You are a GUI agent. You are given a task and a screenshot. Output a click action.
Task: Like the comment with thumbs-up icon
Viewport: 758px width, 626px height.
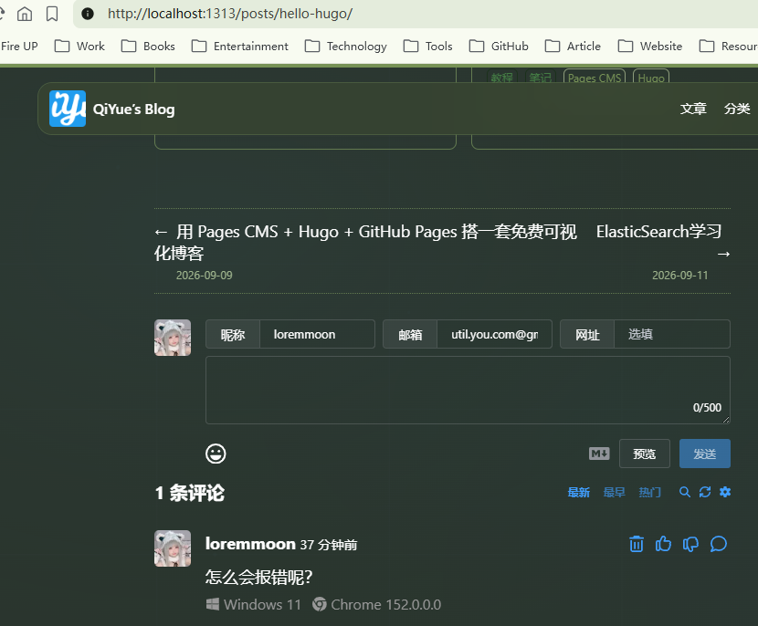pyautogui.click(x=663, y=544)
